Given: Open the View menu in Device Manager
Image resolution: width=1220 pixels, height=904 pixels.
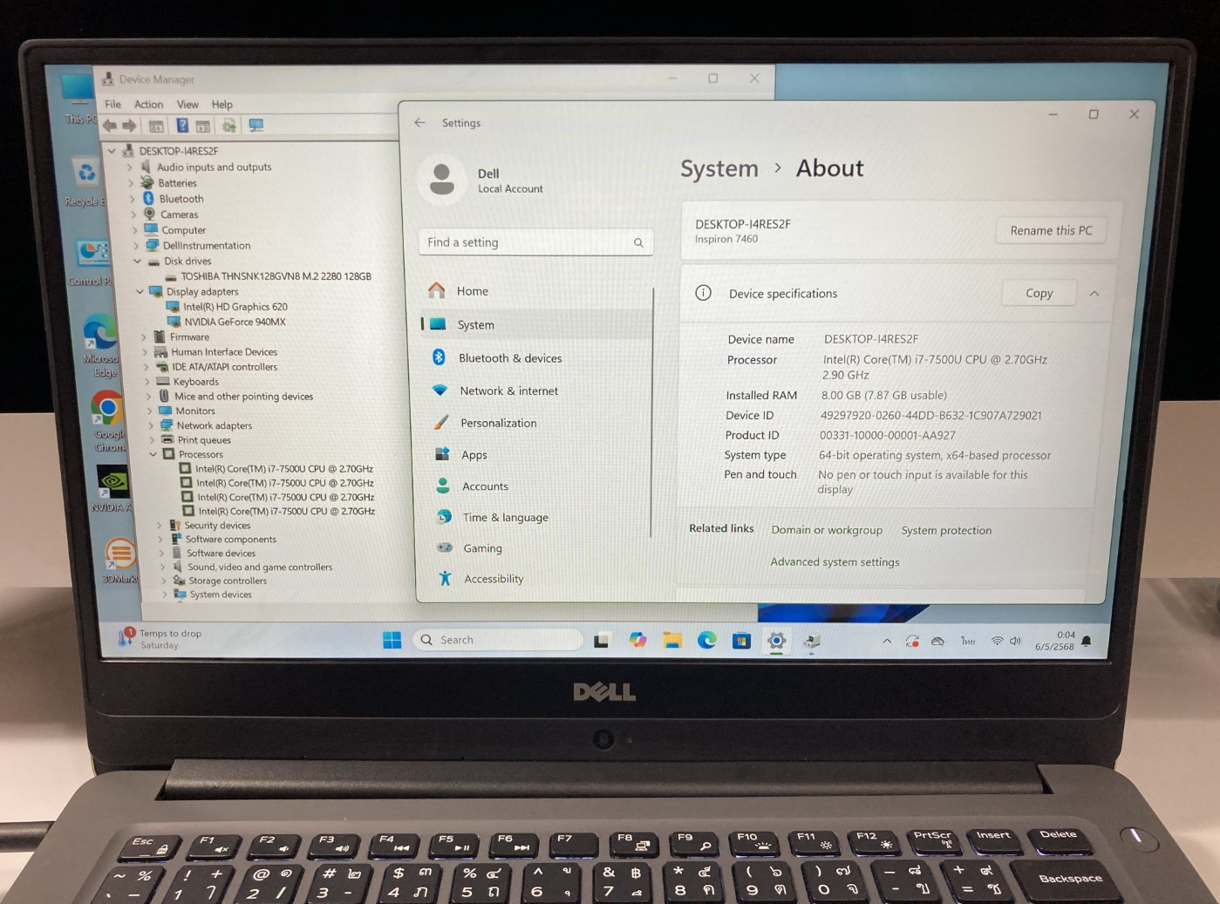Looking at the screenshot, I should point(187,105).
